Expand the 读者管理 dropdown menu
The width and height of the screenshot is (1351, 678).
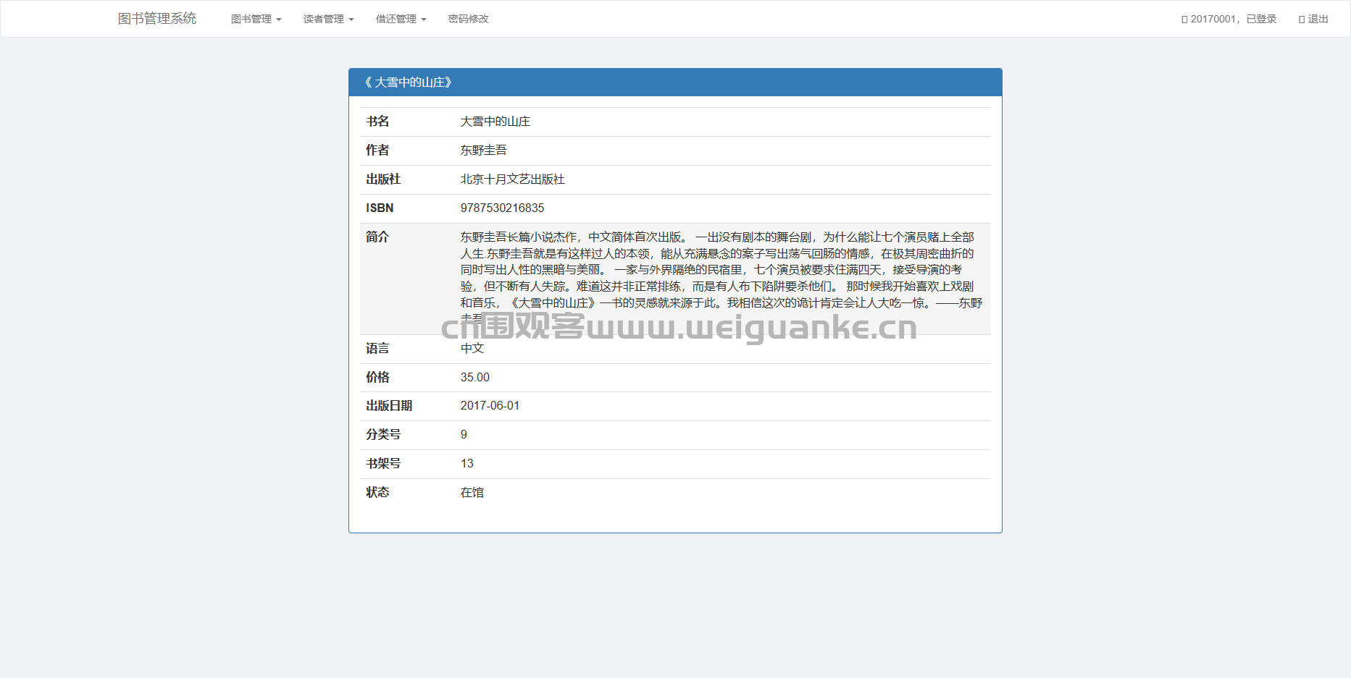[329, 19]
